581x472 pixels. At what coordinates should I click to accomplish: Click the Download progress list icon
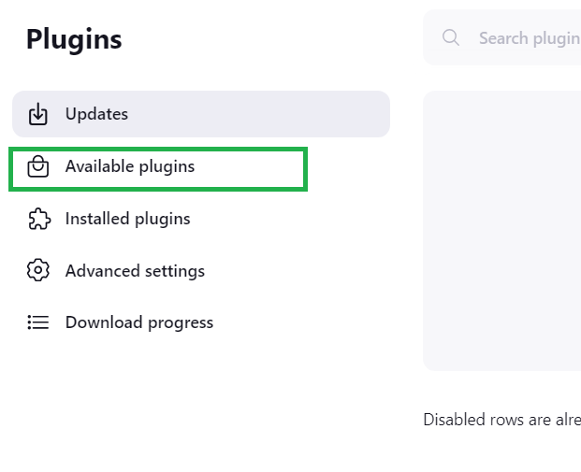pyautogui.click(x=37, y=322)
